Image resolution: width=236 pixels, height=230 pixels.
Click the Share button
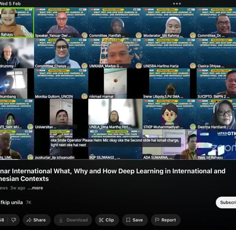pyautogui.click(x=37, y=220)
